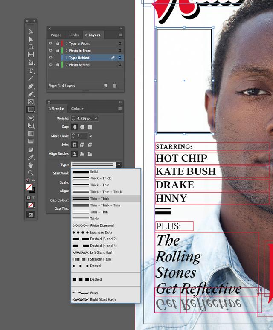The image size is (273, 330).
Task: Unlock the Photo Behind layer
Action: tap(58, 65)
